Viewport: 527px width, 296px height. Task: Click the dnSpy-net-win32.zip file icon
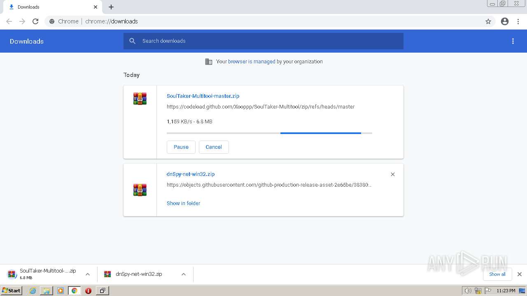point(140,190)
